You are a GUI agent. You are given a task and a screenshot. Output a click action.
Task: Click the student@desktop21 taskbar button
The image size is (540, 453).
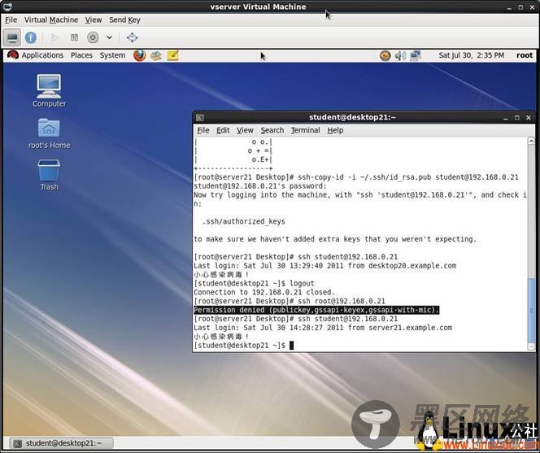click(61, 443)
